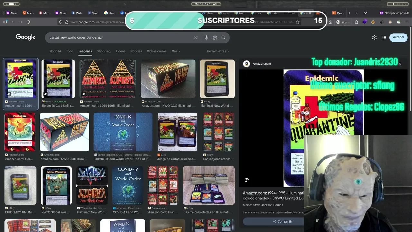This screenshot has width=412, height=232.
Task: Open the eBay stacked cards thumbnail
Action: coord(209,185)
